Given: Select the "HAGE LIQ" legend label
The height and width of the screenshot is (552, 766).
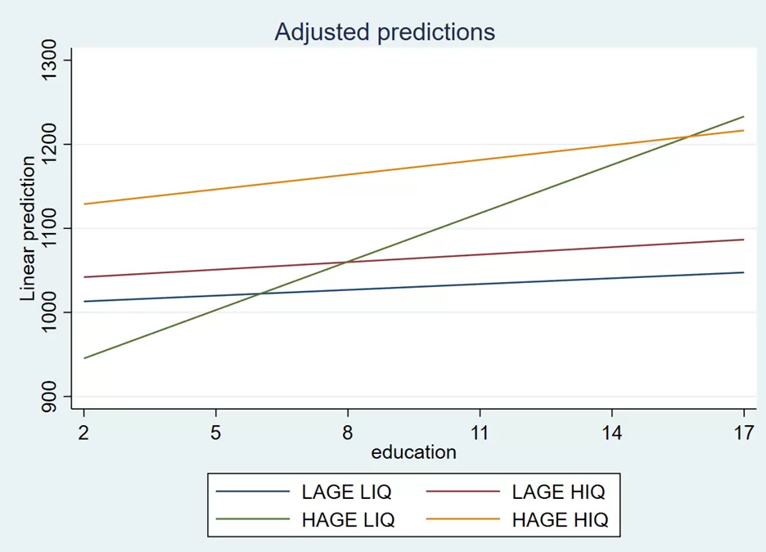Looking at the screenshot, I should 348,519.
